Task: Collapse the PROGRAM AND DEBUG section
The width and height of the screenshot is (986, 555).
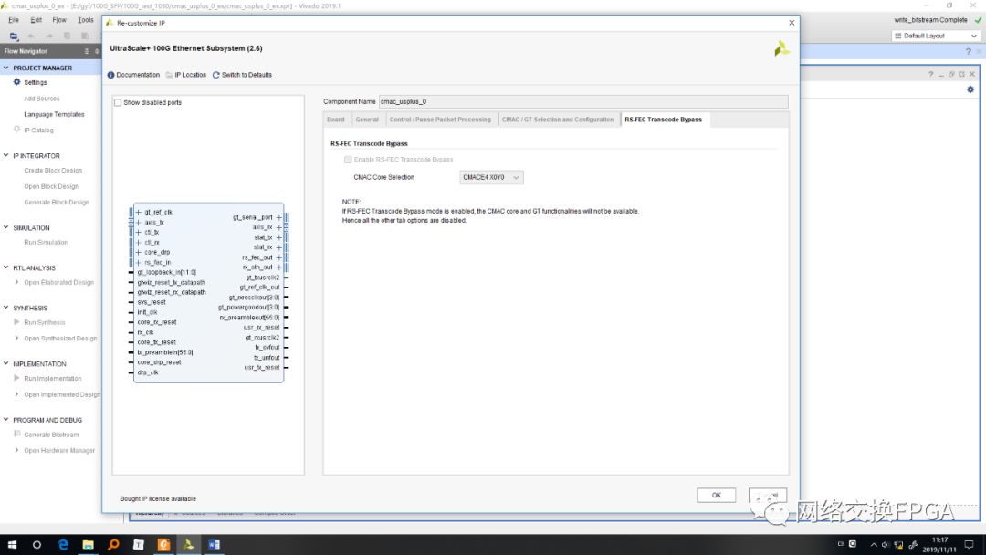Action: point(6,419)
